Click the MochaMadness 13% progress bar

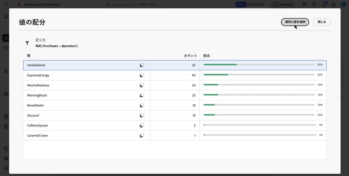pyautogui.click(x=259, y=85)
